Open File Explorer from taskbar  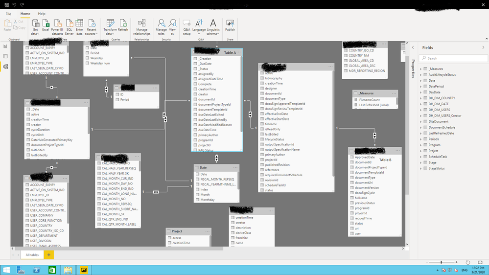tap(68, 270)
